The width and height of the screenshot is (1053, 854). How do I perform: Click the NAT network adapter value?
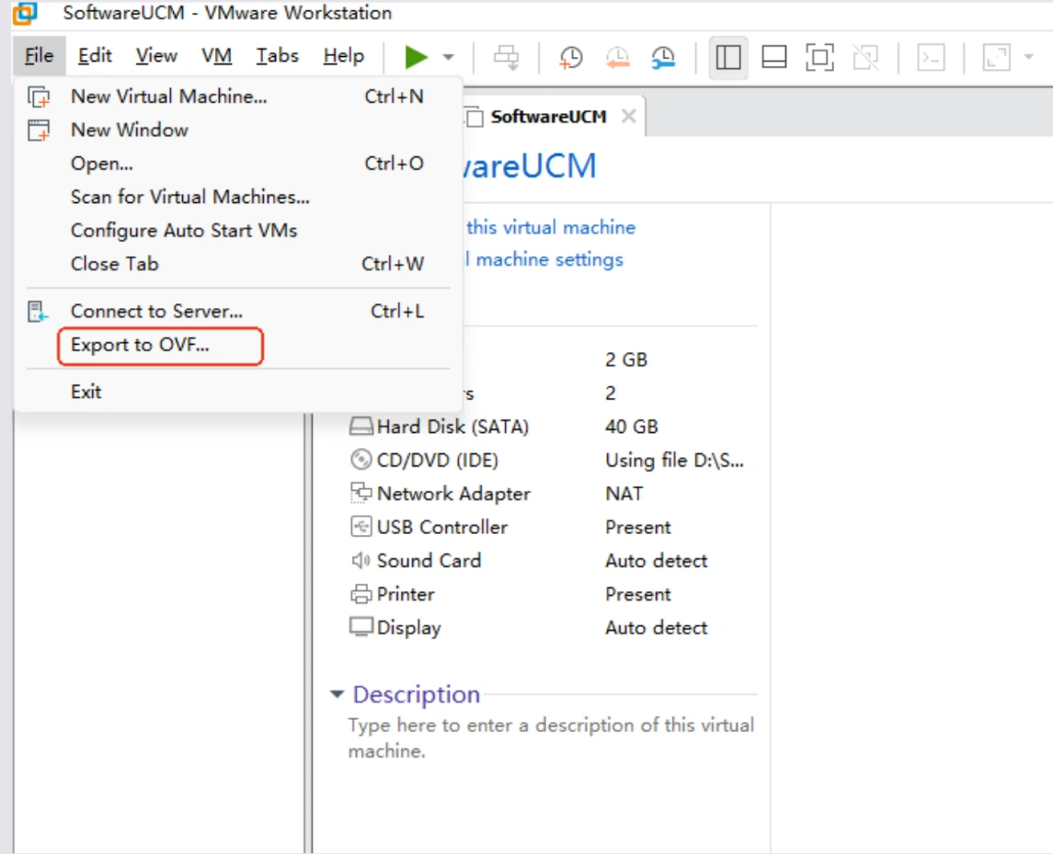point(624,495)
